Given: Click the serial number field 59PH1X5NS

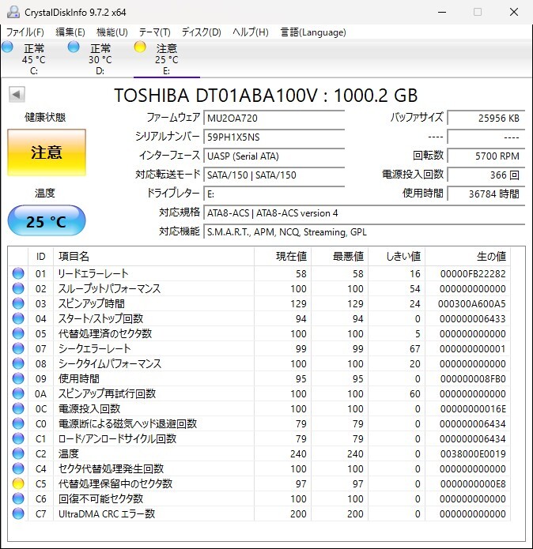Looking at the screenshot, I should (274, 137).
